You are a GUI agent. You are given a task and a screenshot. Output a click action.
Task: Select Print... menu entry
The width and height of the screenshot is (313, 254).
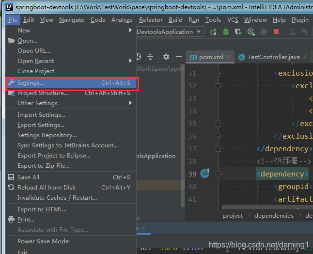click(71, 220)
